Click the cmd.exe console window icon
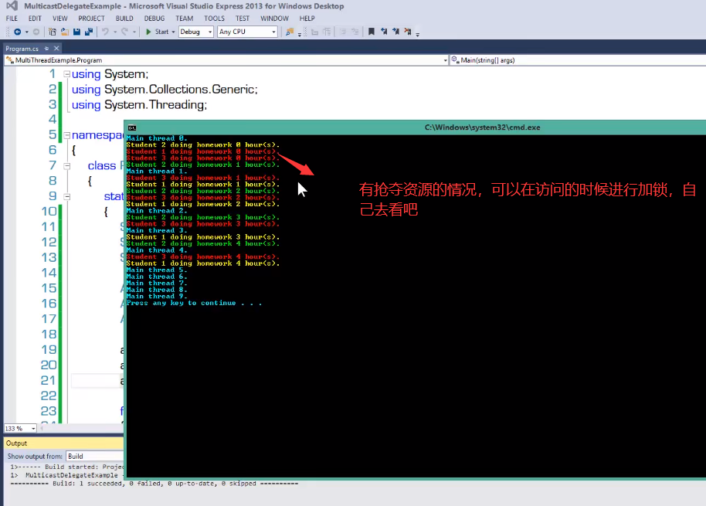This screenshot has width=706, height=506. point(132,127)
